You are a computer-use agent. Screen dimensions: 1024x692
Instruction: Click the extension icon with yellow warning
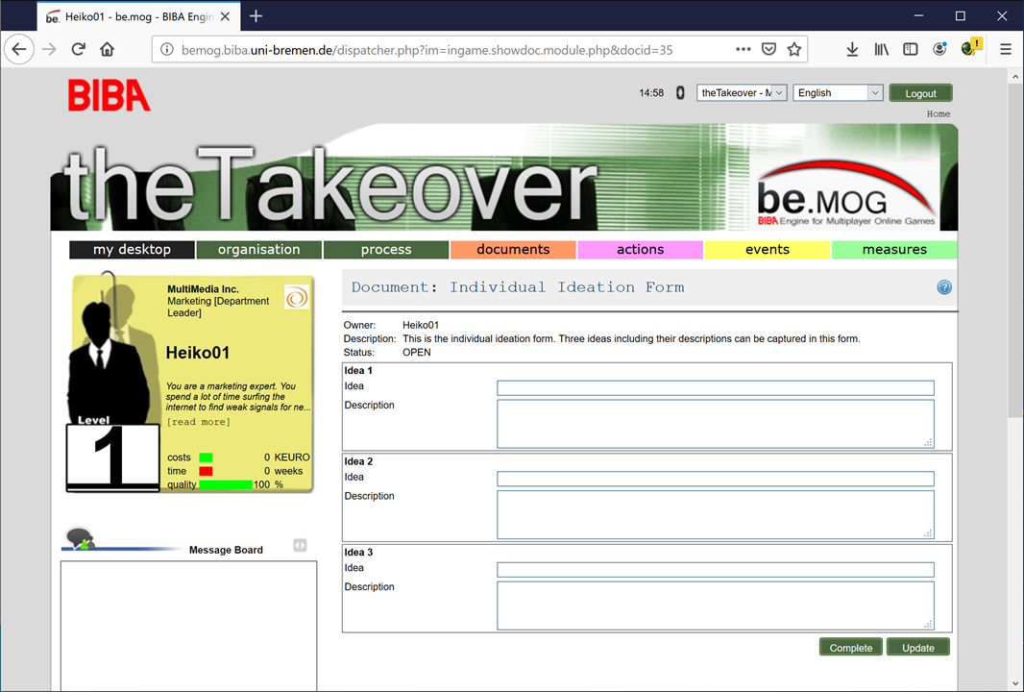click(971, 48)
